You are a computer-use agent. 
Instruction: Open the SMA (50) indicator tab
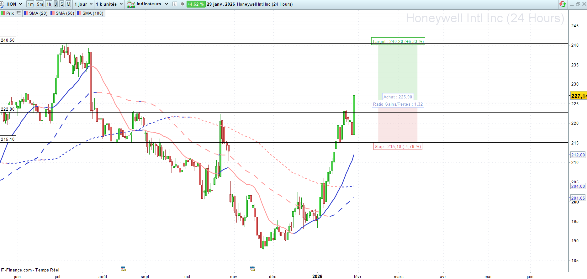pos(62,13)
